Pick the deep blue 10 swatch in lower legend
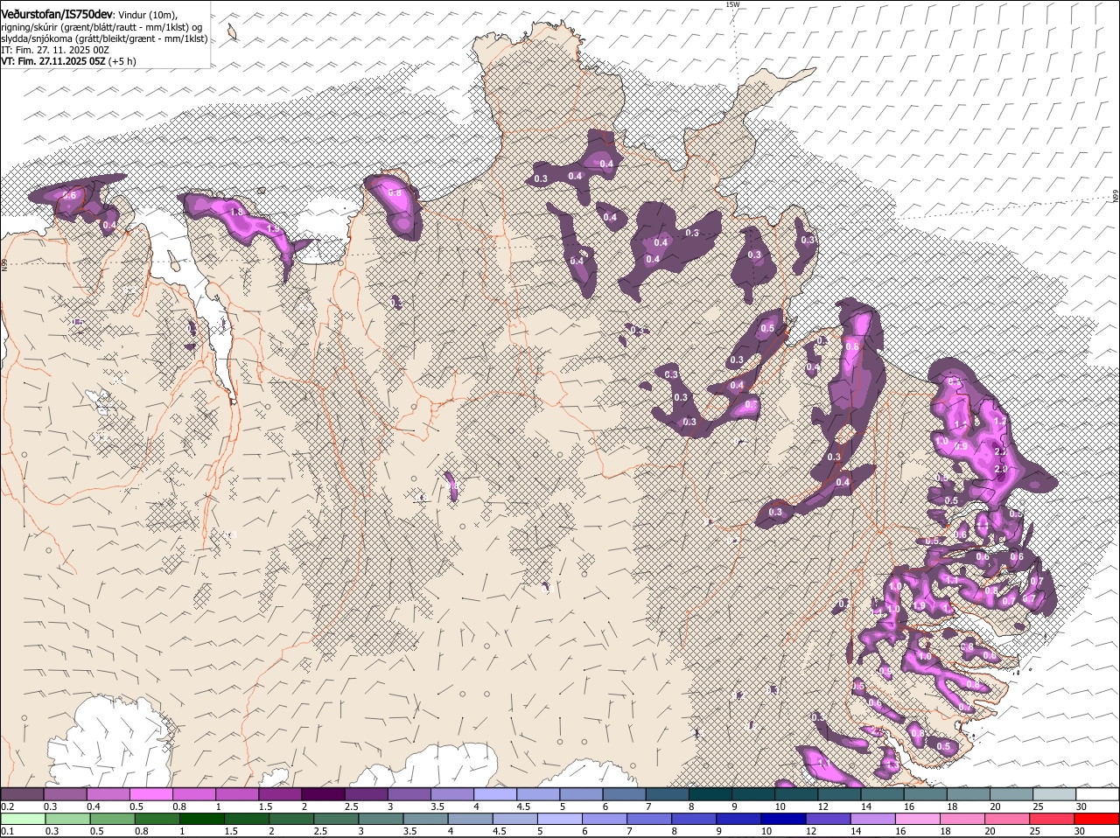 tap(782, 820)
